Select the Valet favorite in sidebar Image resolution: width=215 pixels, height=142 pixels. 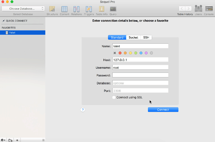(12, 33)
